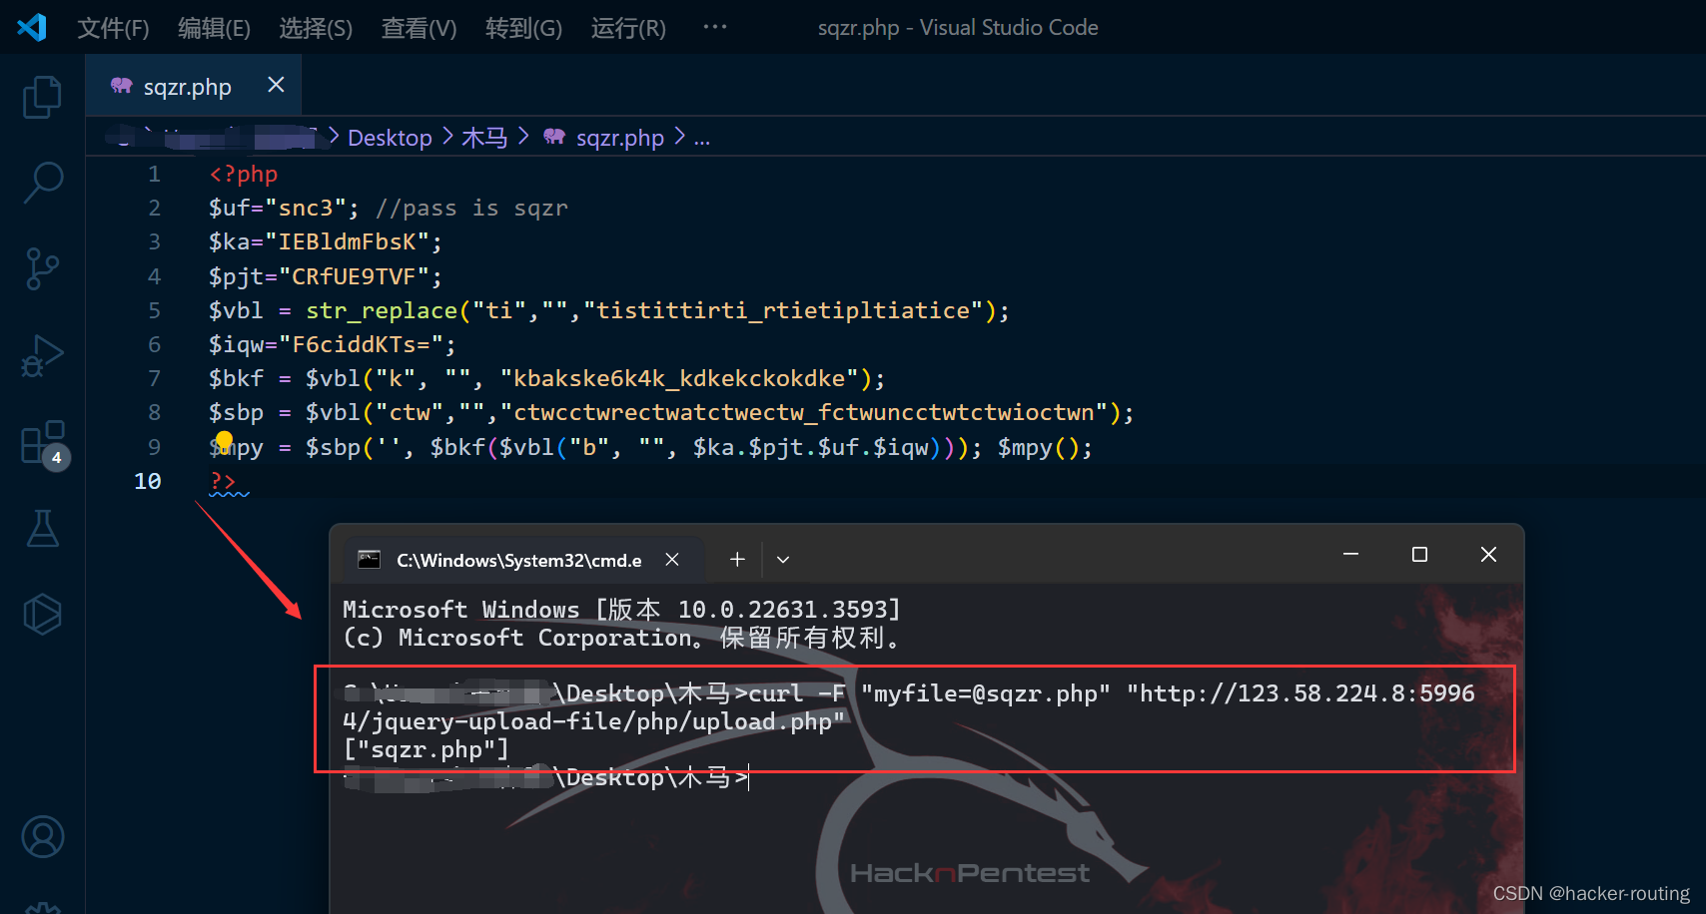Screen dimensions: 1706x914
Task: Open the 查看(V) menu
Action: coord(419,28)
